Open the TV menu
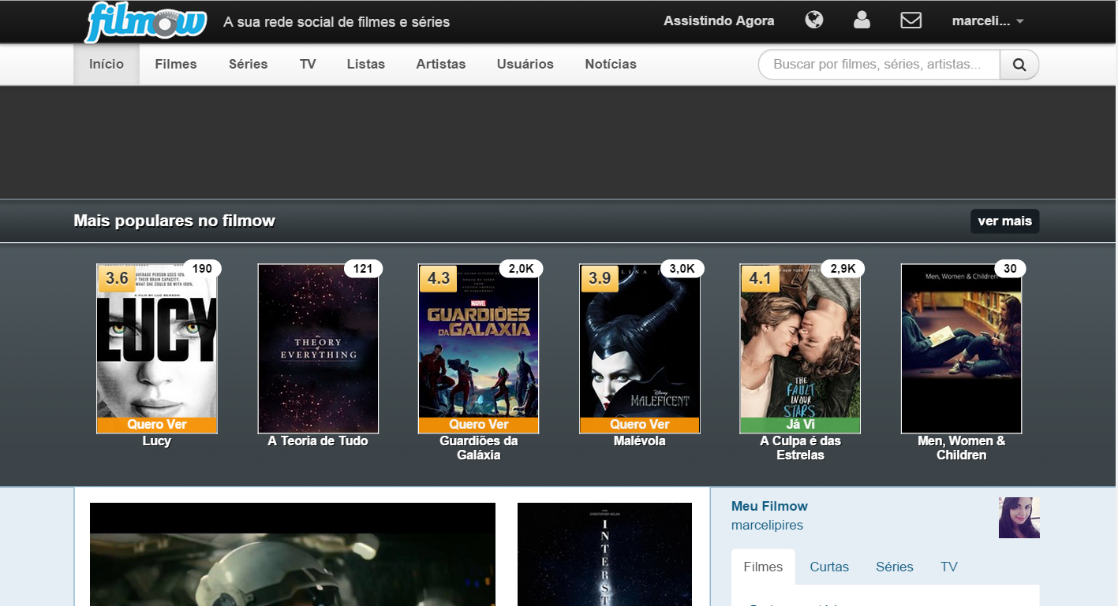Image resolution: width=1118 pixels, height=606 pixels. click(308, 64)
